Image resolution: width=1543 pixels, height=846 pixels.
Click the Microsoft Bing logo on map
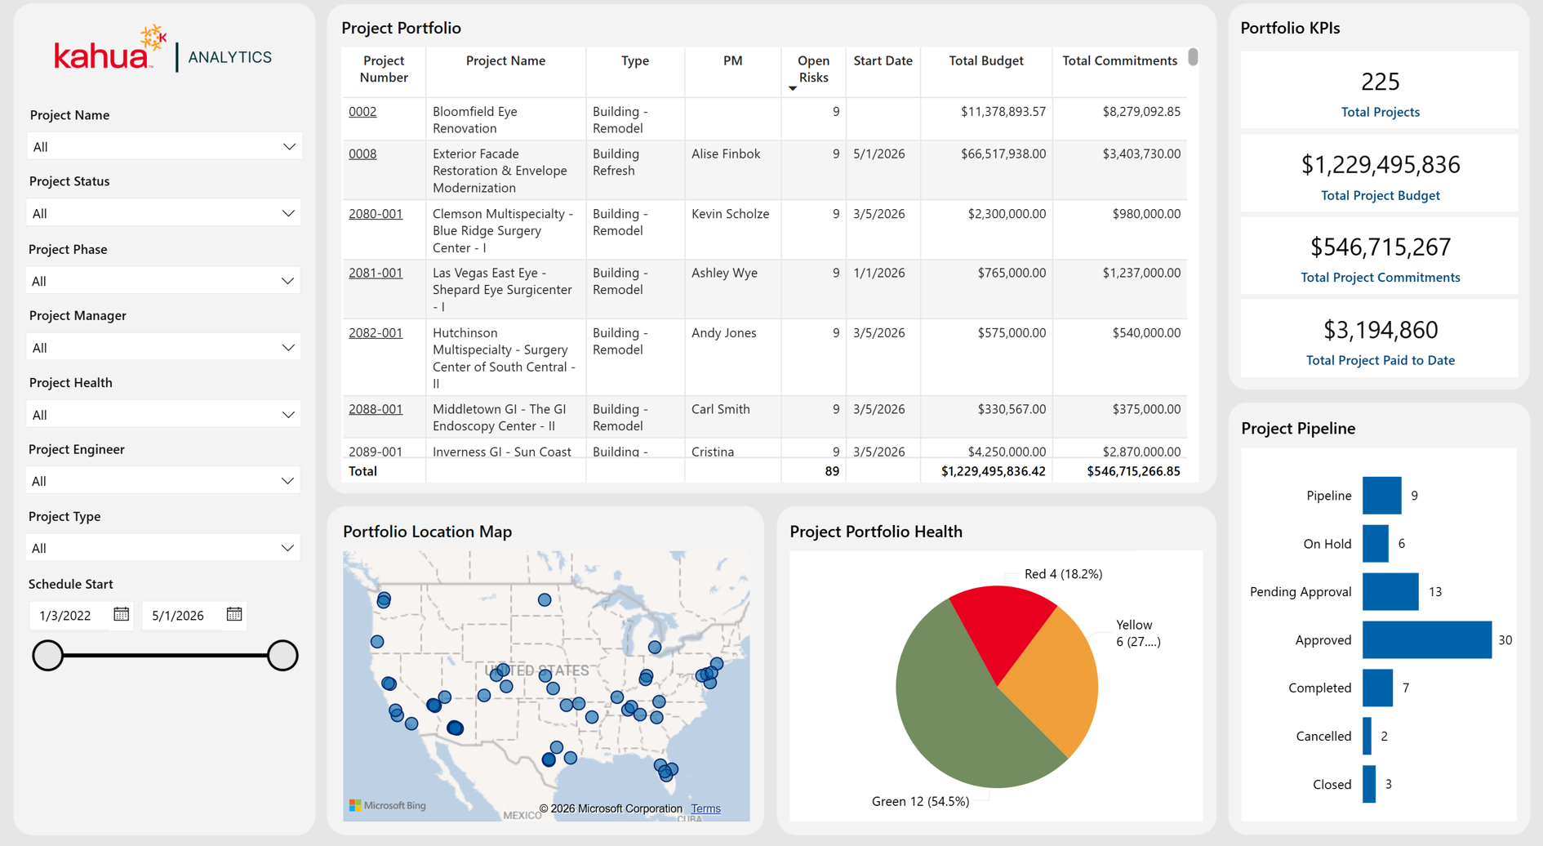[388, 805]
